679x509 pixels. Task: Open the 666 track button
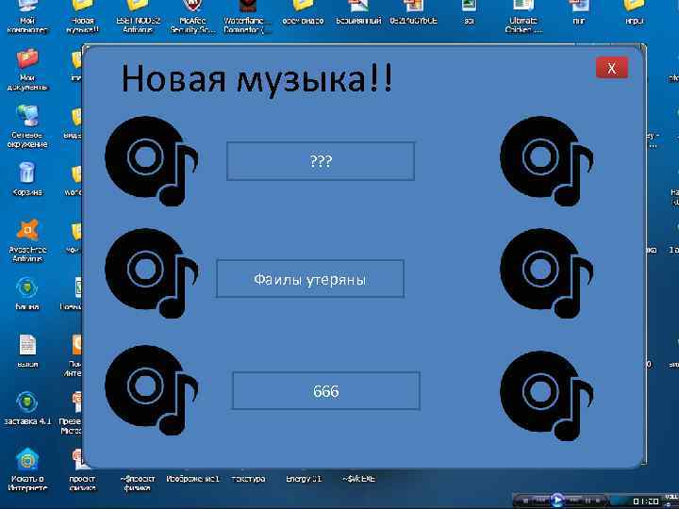pyautogui.click(x=326, y=390)
